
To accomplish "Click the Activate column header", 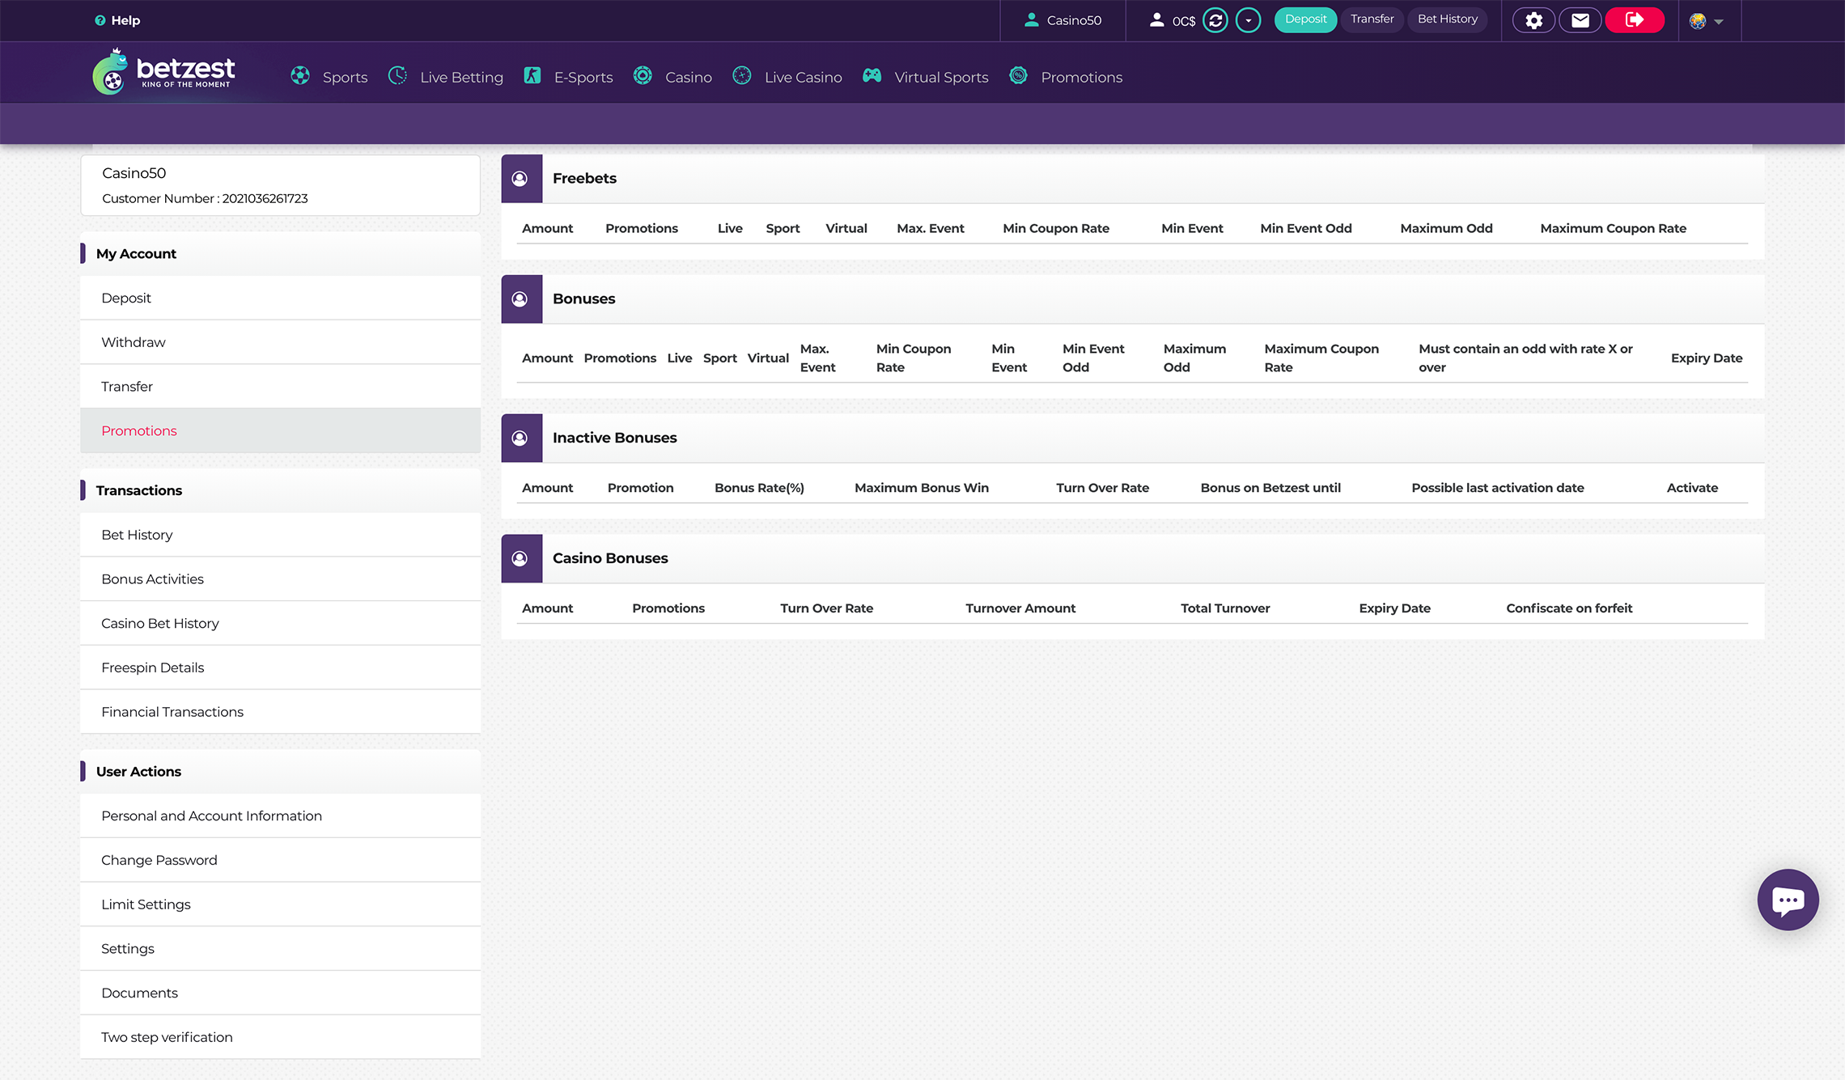I will click(1692, 488).
